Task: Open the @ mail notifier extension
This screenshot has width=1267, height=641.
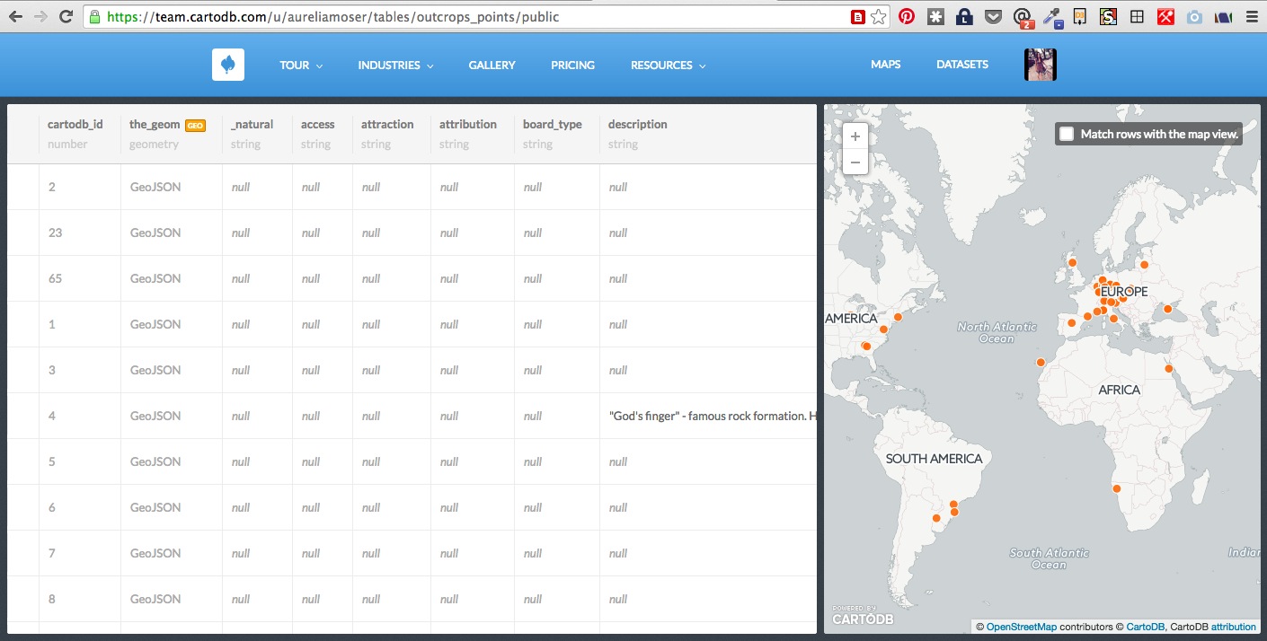Action: 1022,17
